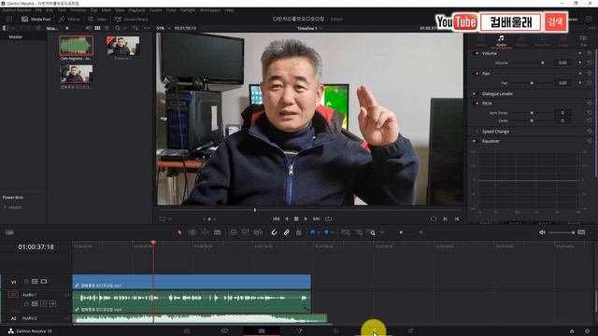This screenshot has width=598, height=336.
Task: Click the red playhead marker on ruler
Action: 153,243
